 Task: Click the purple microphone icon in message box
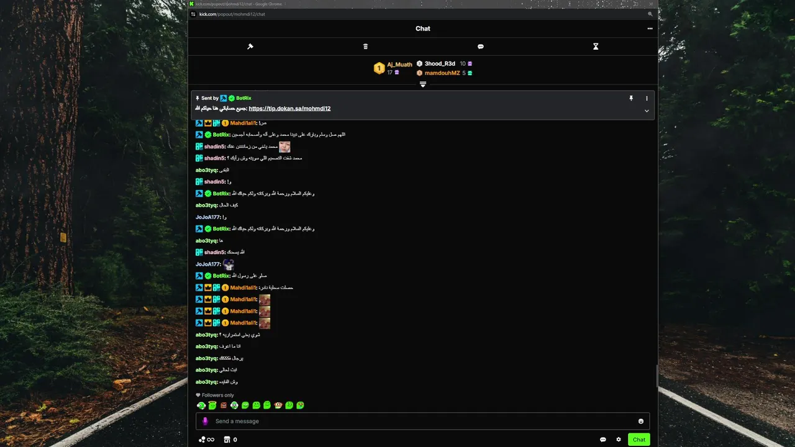pos(205,421)
